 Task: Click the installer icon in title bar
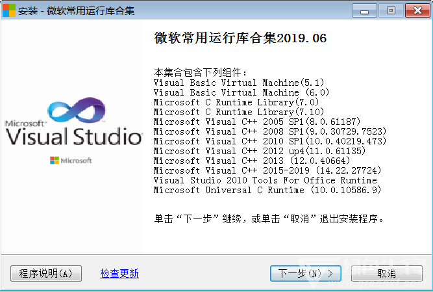pos(9,10)
